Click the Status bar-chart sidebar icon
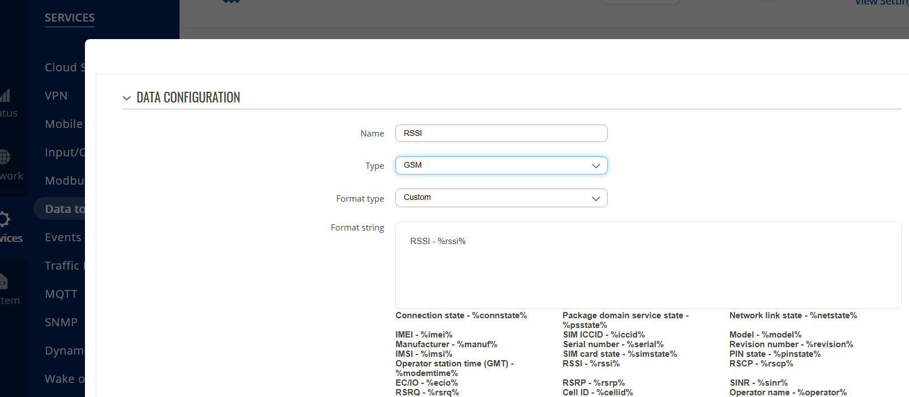Image resolution: width=909 pixels, height=397 pixels. point(5,95)
